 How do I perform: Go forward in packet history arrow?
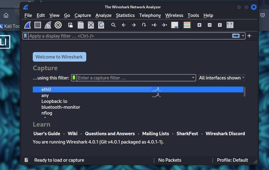click(134, 25)
